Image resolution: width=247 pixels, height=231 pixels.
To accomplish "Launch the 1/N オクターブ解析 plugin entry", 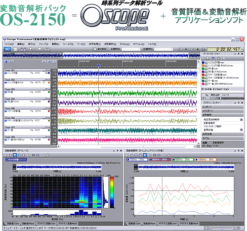I will click(212, 126).
